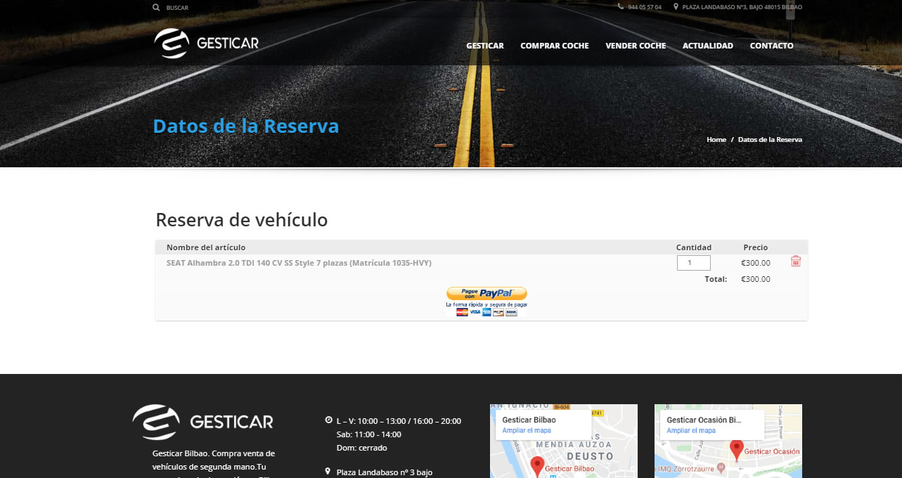The height and width of the screenshot is (478, 902).
Task: Open the CONTACTO menu item
Action: coord(771,46)
